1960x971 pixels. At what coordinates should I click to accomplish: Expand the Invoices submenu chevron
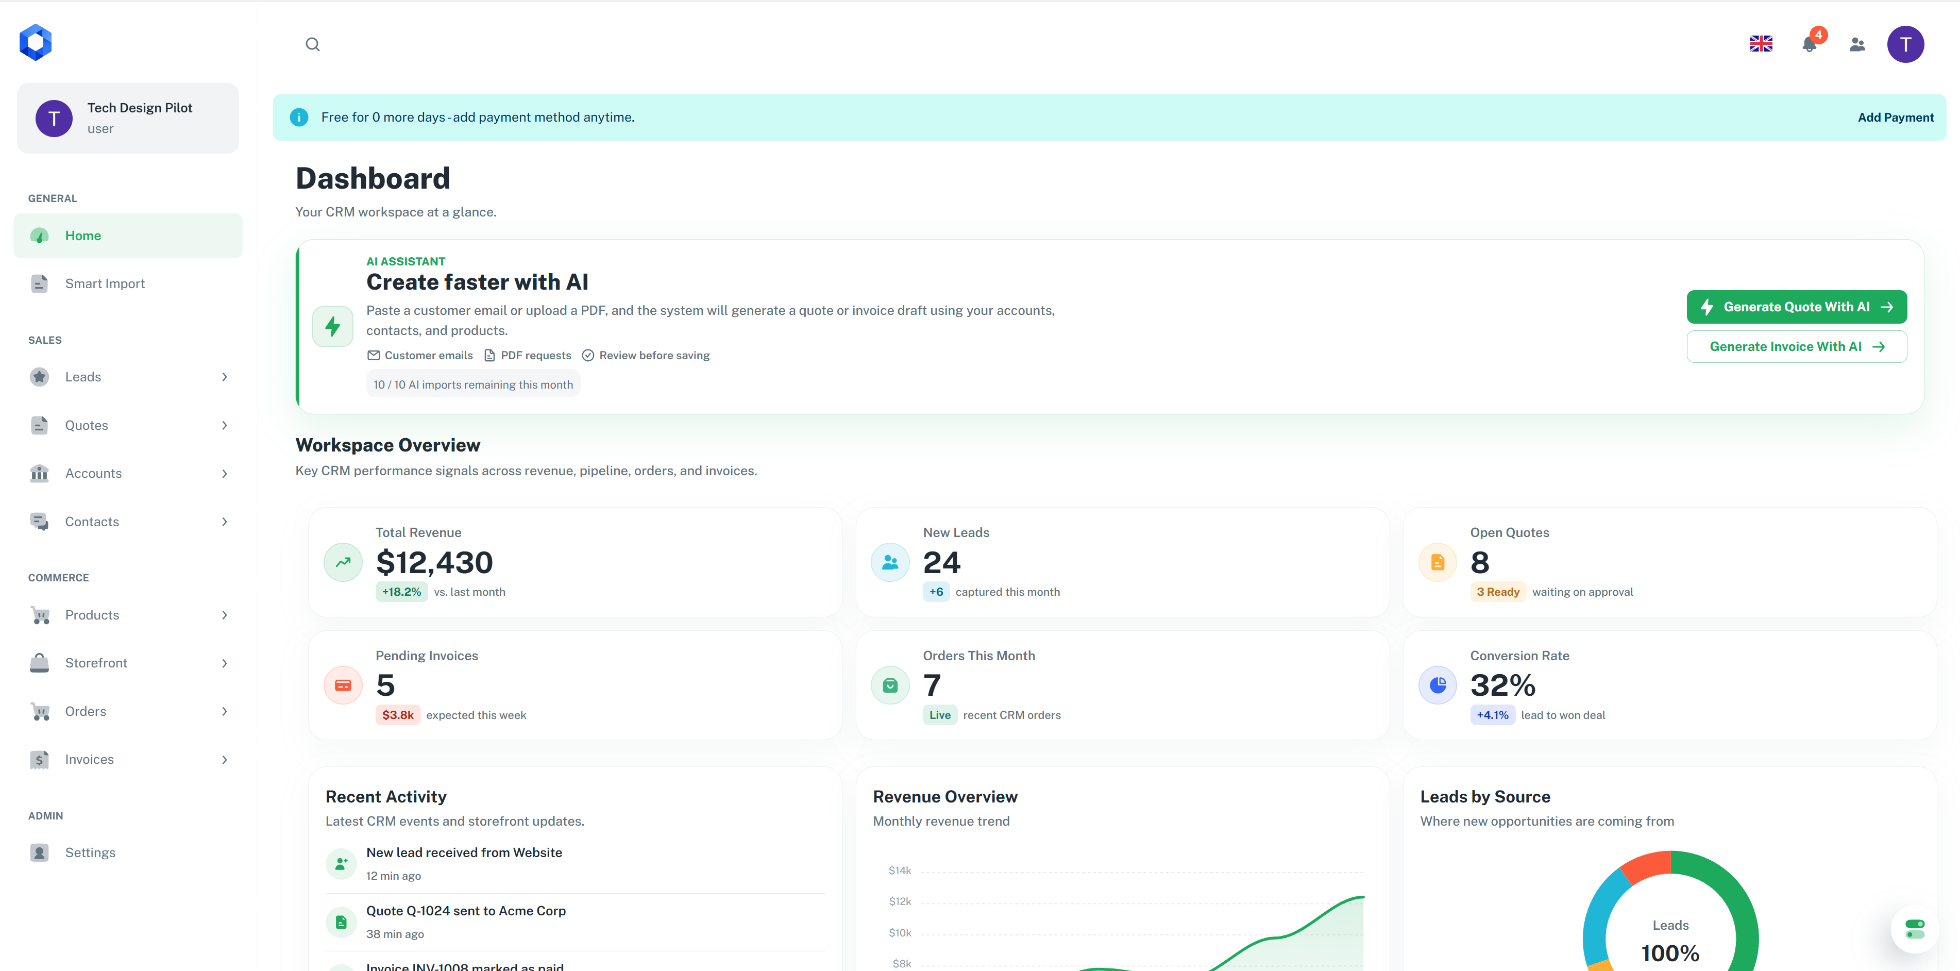pyautogui.click(x=225, y=760)
